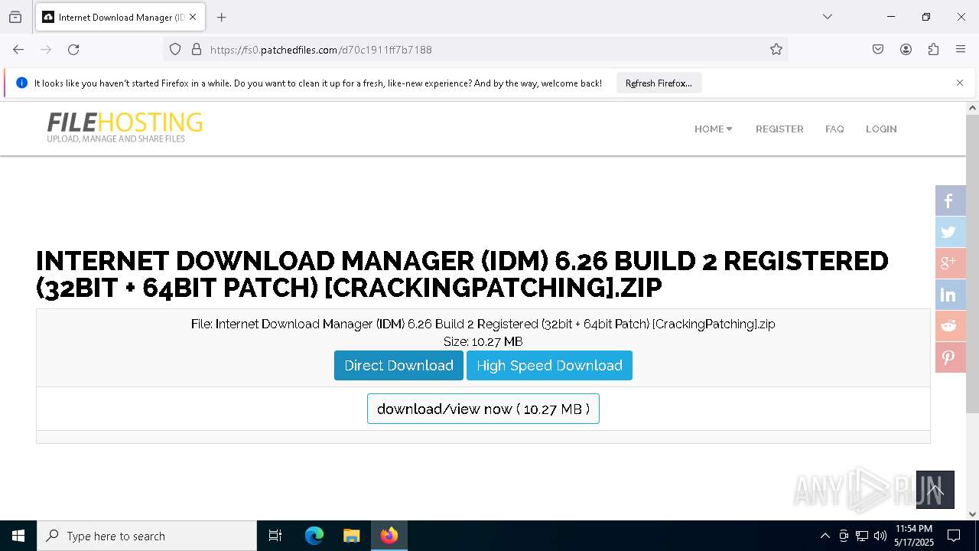
Task: Click the FileHosting site logo
Action: 125,127
